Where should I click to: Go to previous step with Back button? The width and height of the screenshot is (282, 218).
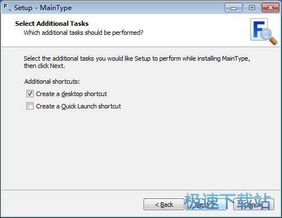pos(164,205)
